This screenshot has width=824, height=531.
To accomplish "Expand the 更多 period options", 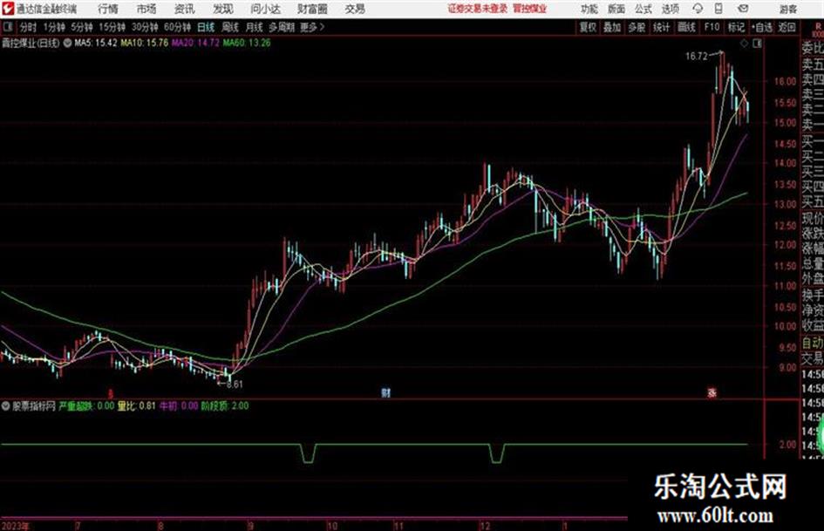I will click(x=312, y=27).
